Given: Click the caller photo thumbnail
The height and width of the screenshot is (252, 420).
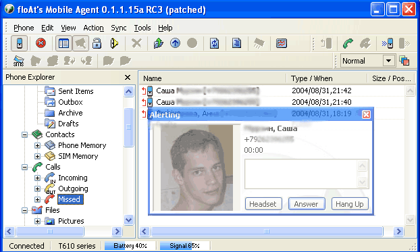Looking at the screenshot, I should point(196,168).
